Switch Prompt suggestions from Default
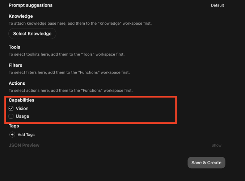This screenshot has height=181, width=245. tap(217, 5)
